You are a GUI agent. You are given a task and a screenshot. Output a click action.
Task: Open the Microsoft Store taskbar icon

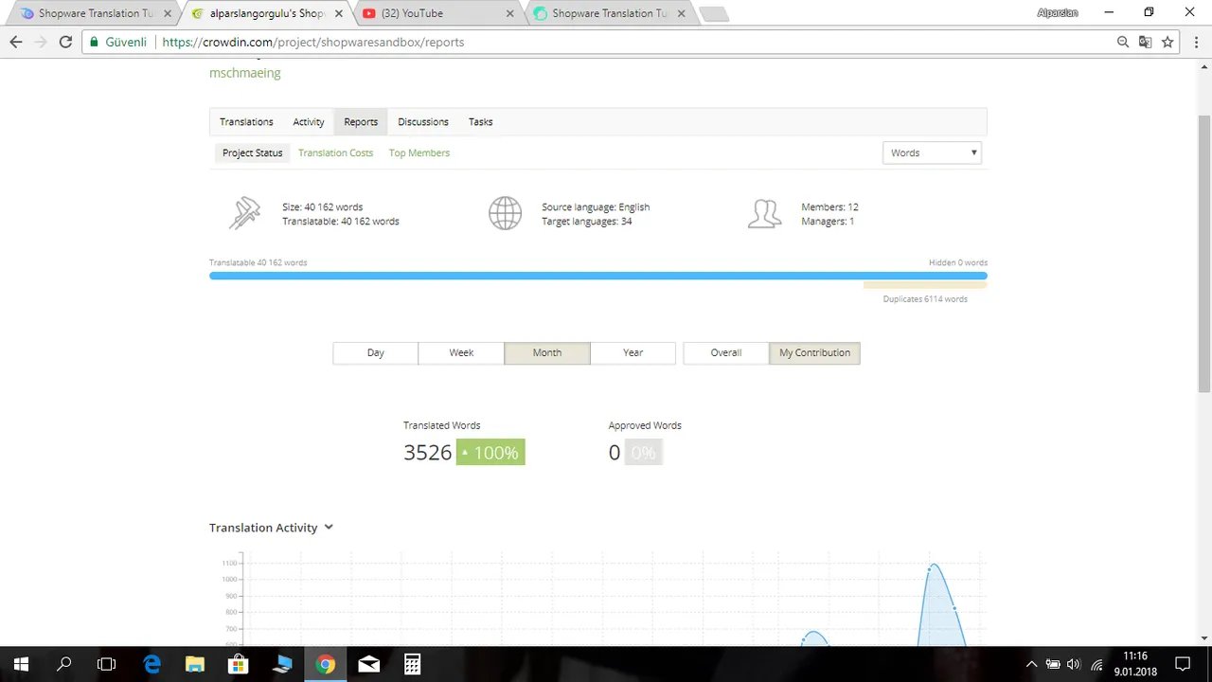point(239,664)
